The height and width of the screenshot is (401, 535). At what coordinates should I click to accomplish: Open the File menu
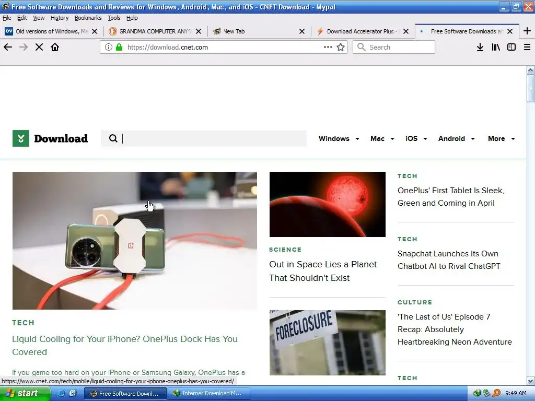(x=7, y=18)
